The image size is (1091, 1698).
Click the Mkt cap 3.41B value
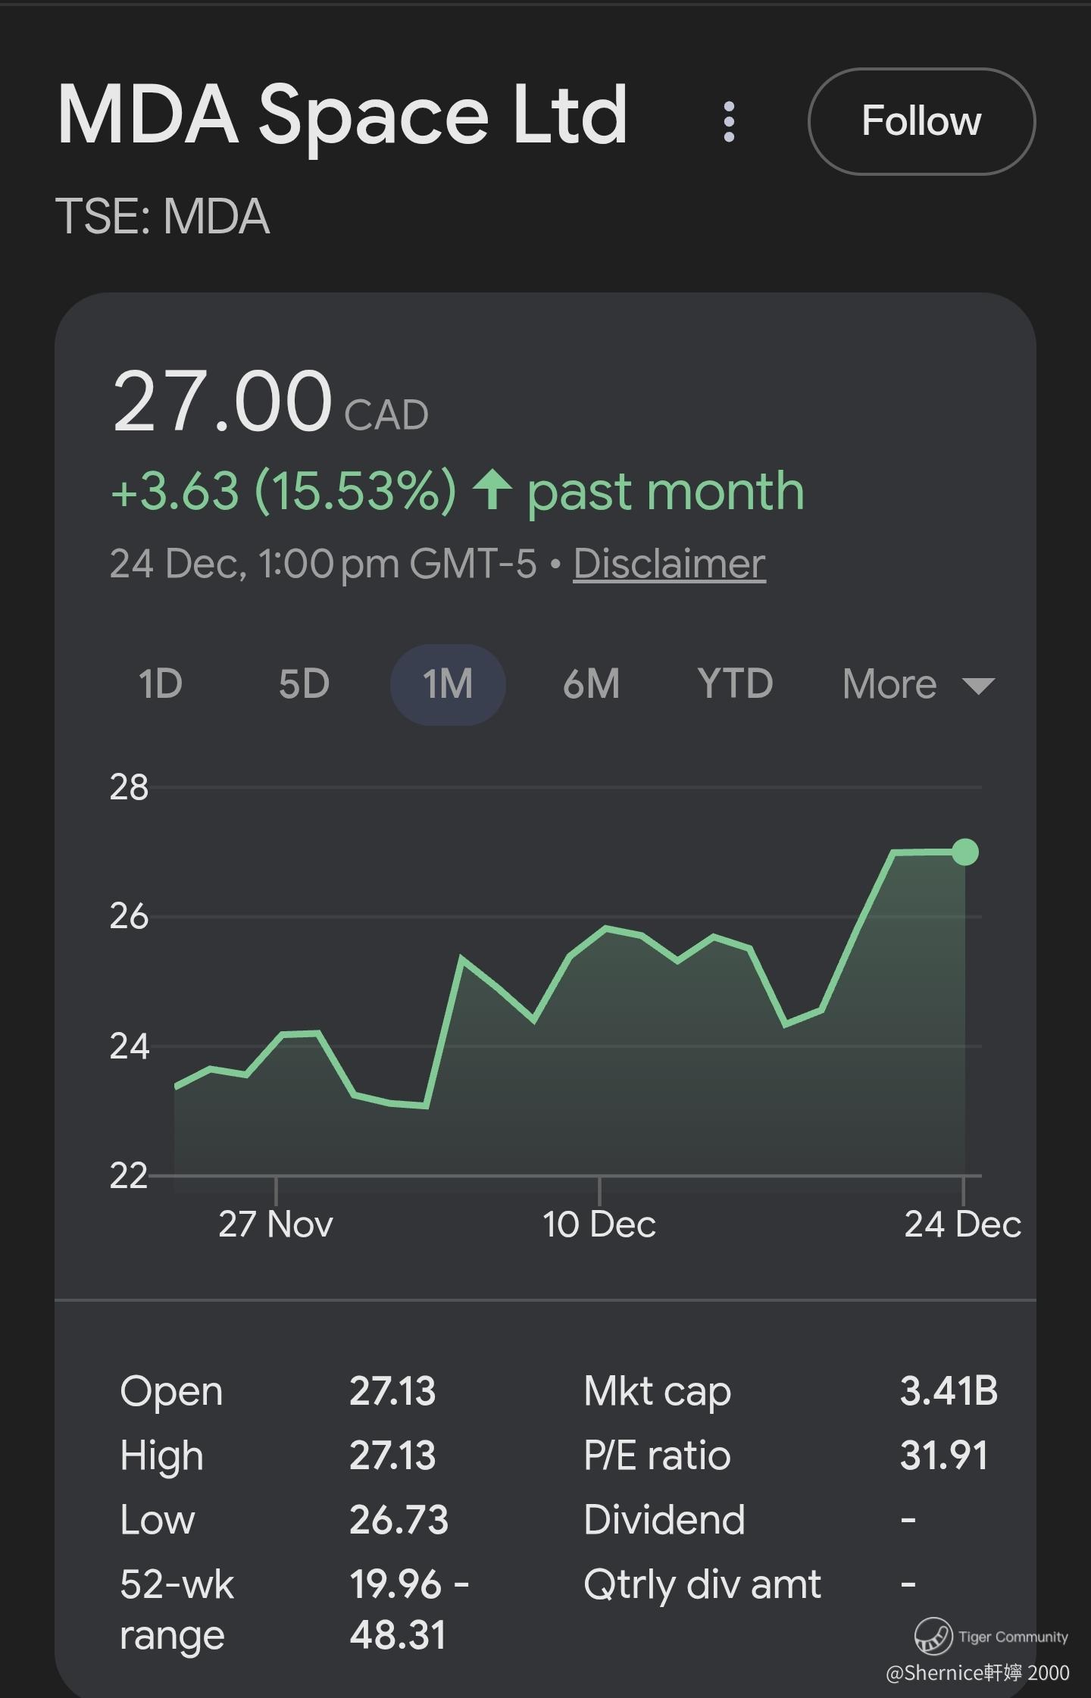tap(949, 1391)
